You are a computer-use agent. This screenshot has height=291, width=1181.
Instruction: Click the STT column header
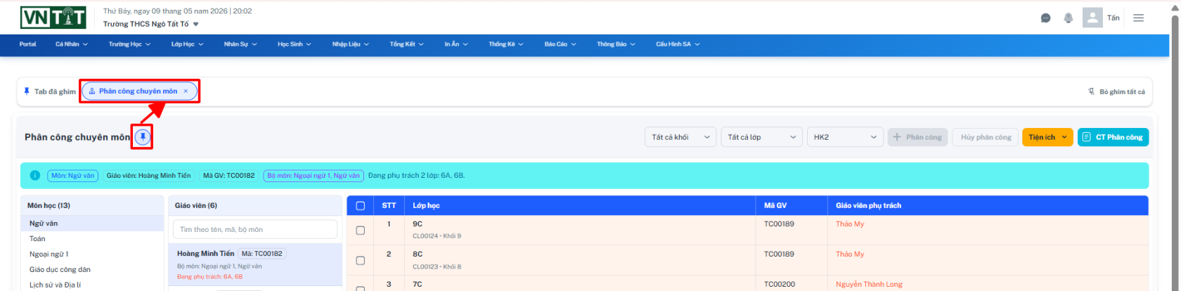point(389,206)
